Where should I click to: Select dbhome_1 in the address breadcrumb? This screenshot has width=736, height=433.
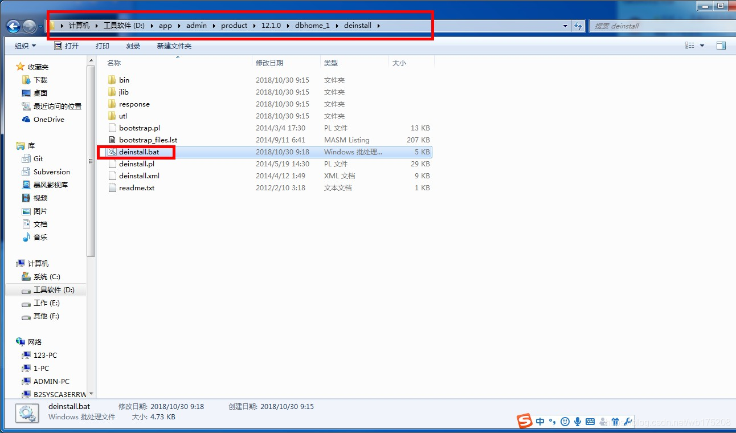tap(312, 26)
